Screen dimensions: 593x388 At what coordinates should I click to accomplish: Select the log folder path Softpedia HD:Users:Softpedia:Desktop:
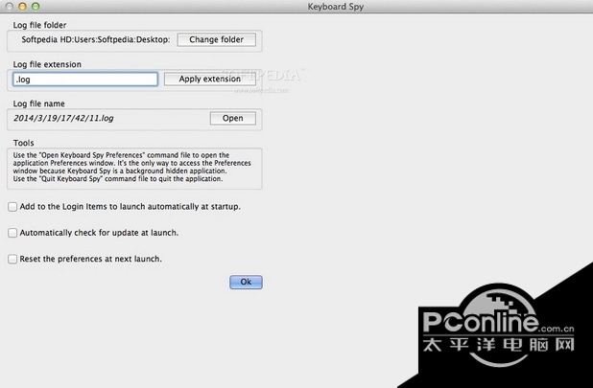pyautogui.click(x=96, y=39)
